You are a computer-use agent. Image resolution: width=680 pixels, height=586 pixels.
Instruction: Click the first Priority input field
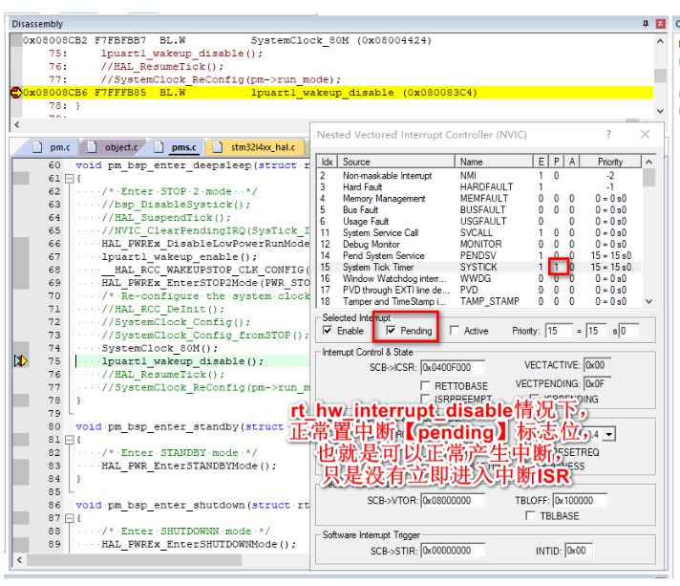(559, 331)
